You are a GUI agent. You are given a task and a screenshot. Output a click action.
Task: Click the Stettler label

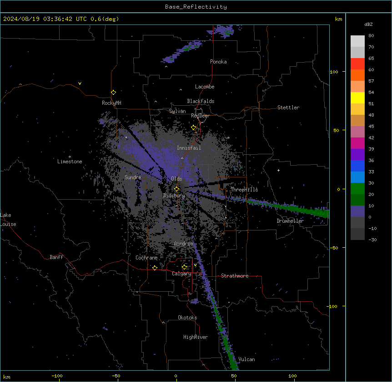point(288,108)
